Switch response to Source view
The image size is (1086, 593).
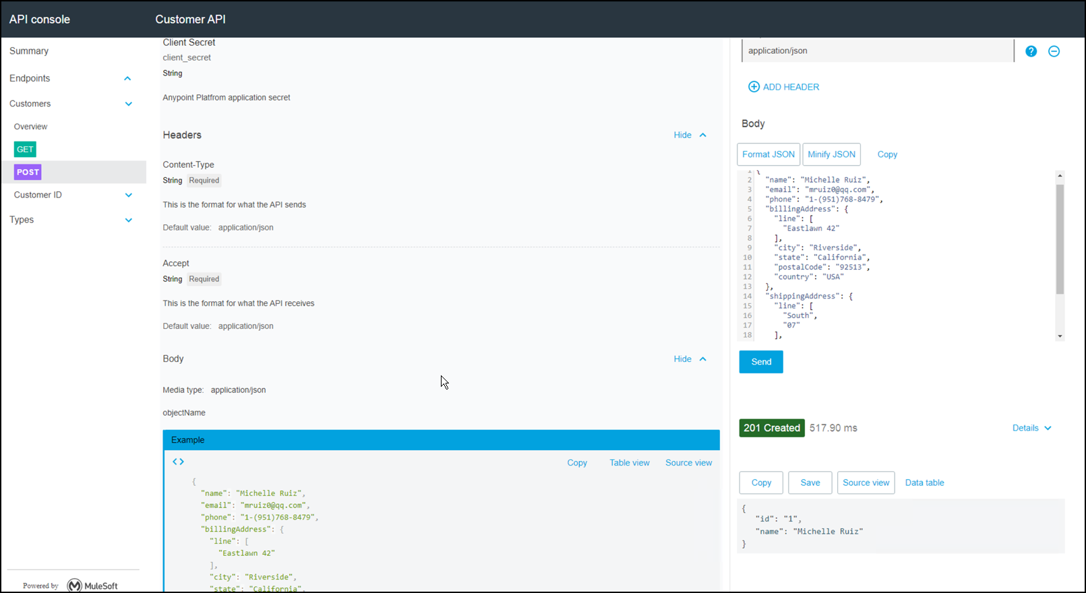click(866, 482)
